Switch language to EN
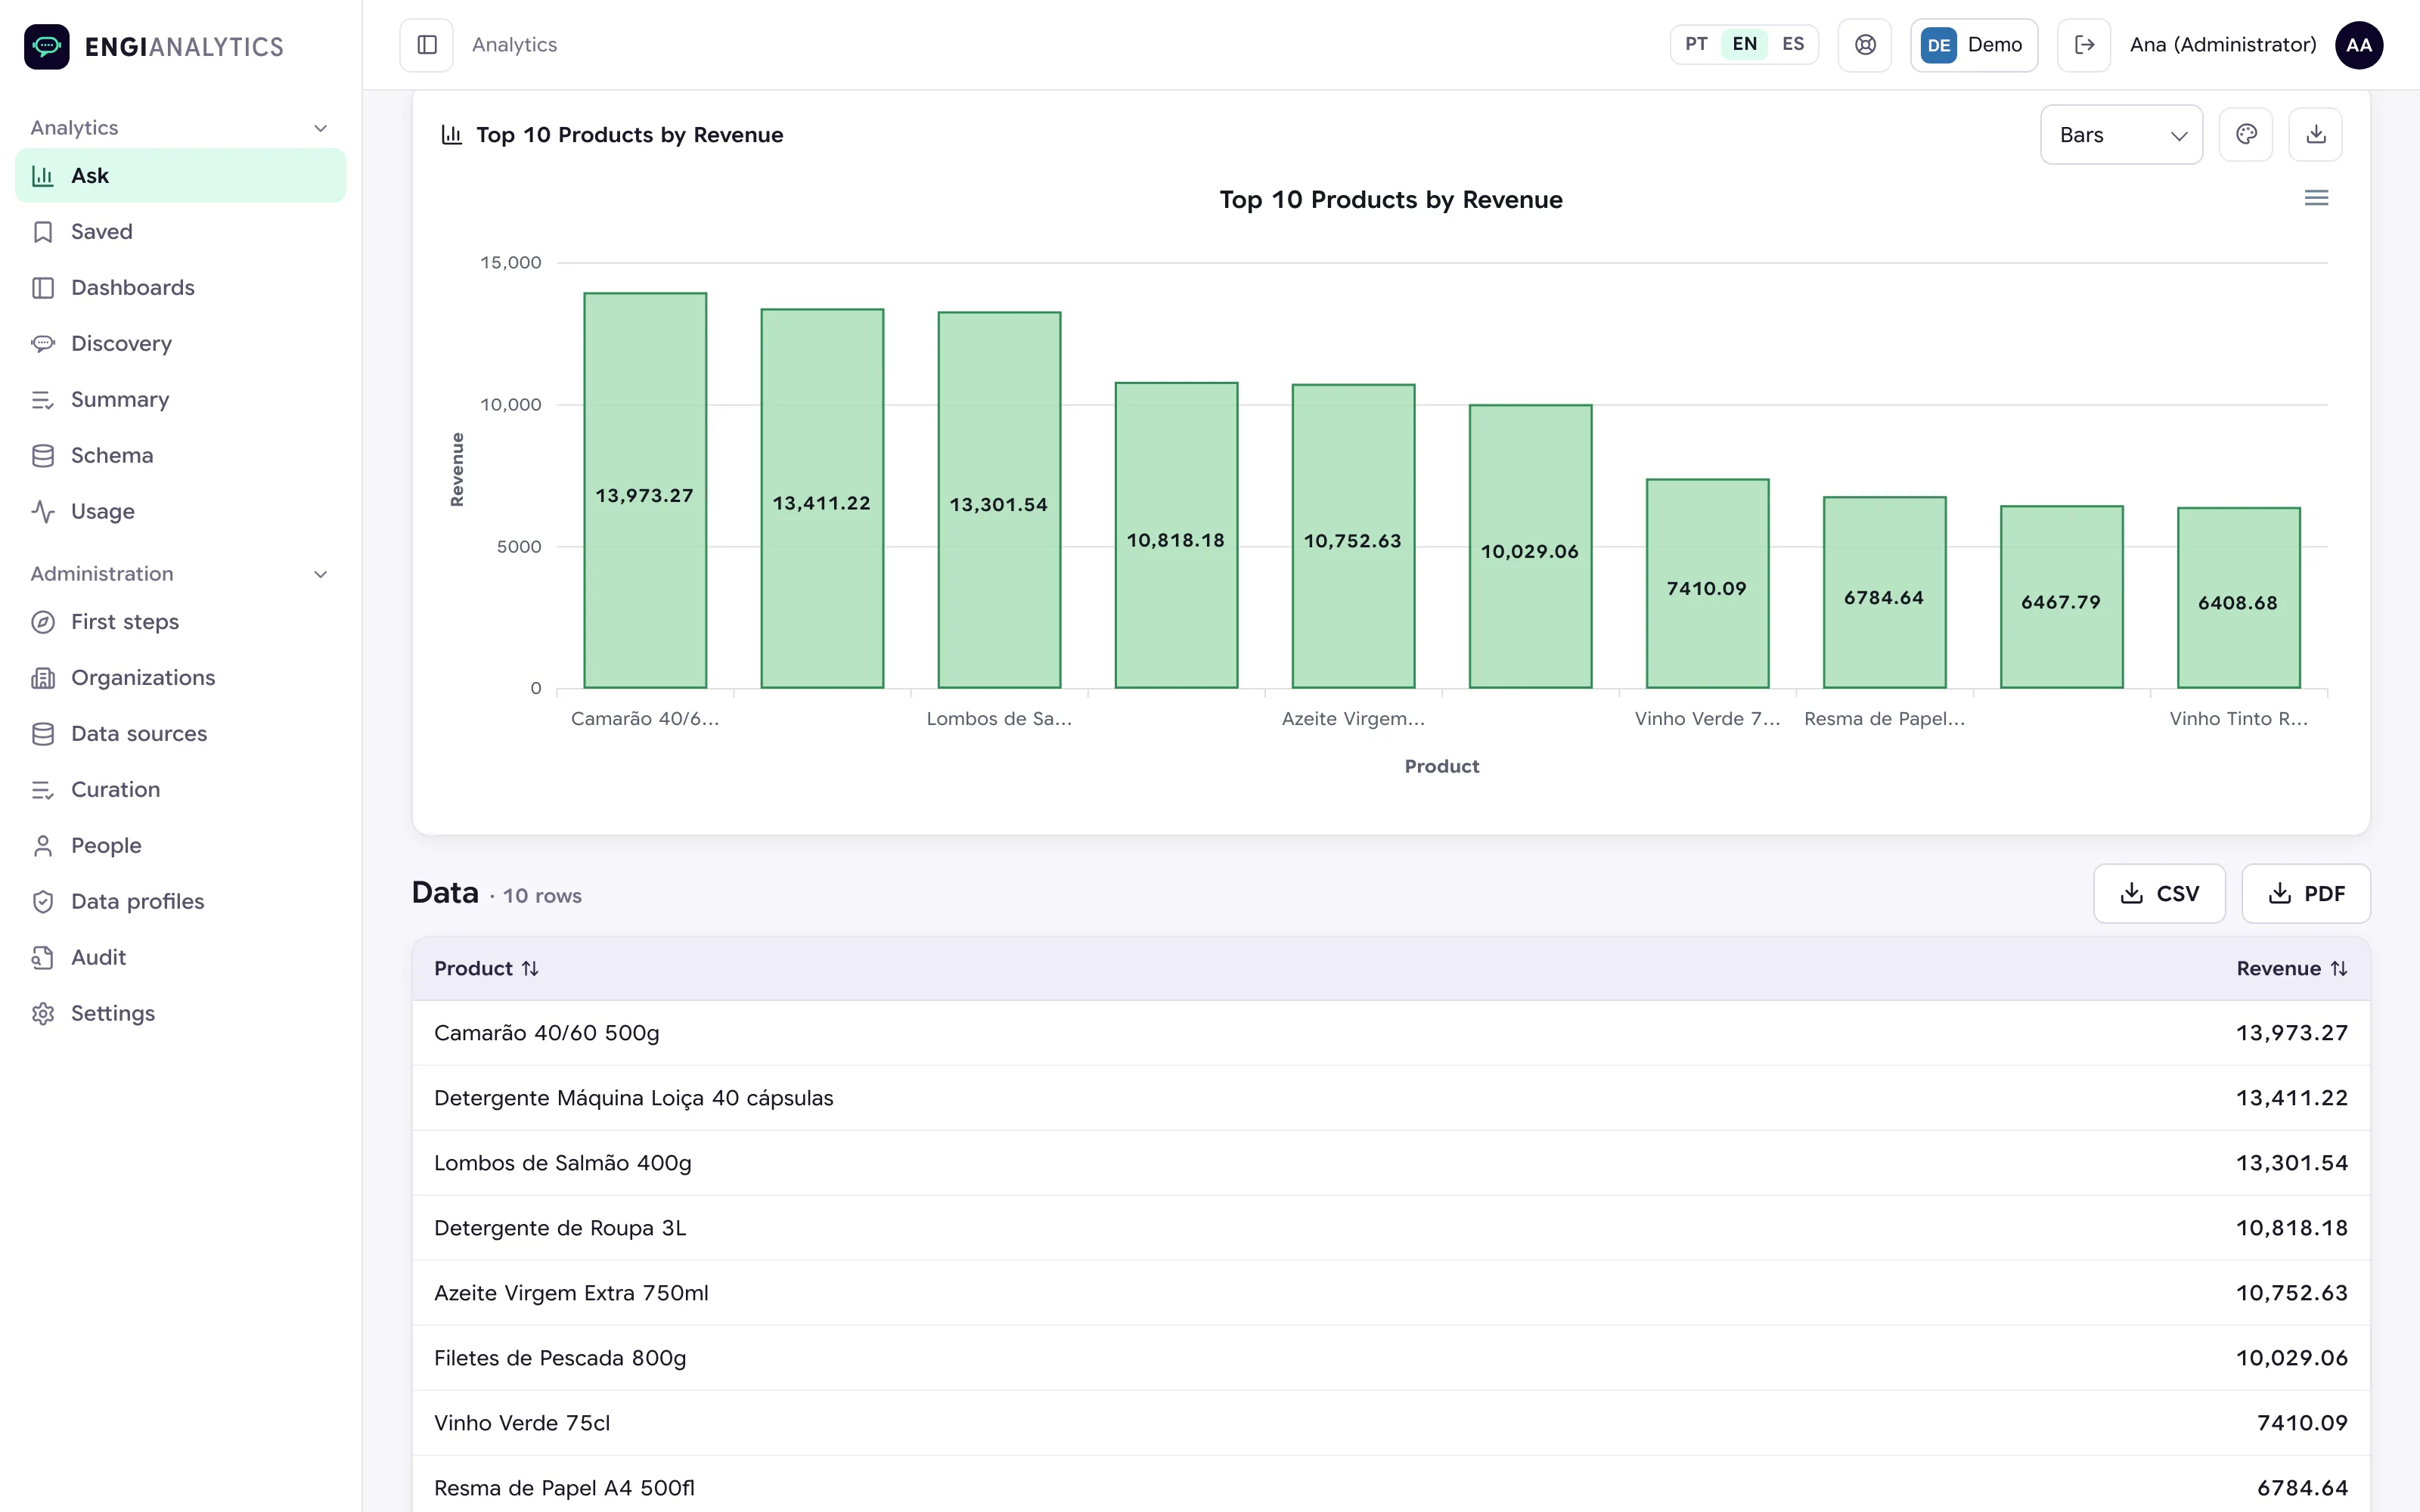2420x1512 pixels. [x=1744, y=44]
